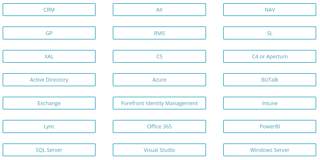The image size is (320, 160).
Task: Open the Visual Studio option
Action: click(x=159, y=150)
